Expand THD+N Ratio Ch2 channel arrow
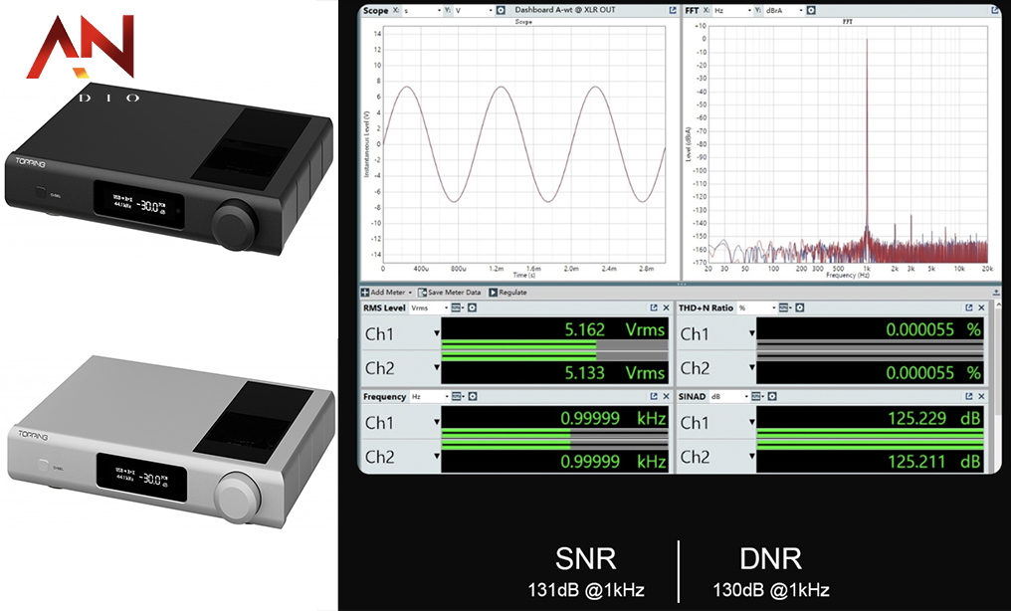This screenshot has height=611, width=1011. point(751,367)
